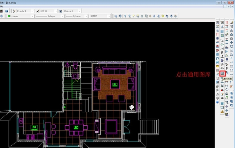The height and width of the screenshot is (148, 235).
Task: Select the Trim tool
Action: click(x=232, y=58)
